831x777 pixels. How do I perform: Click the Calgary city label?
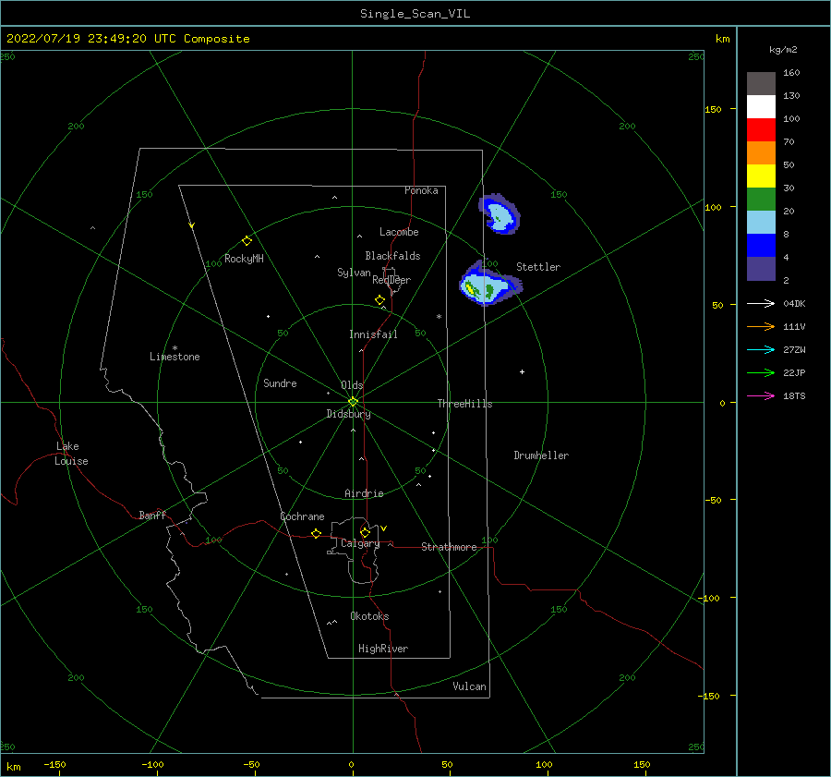[x=360, y=543]
